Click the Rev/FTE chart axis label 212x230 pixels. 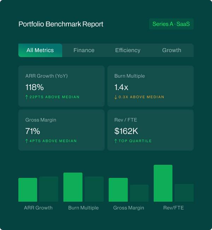coord(173,208)
